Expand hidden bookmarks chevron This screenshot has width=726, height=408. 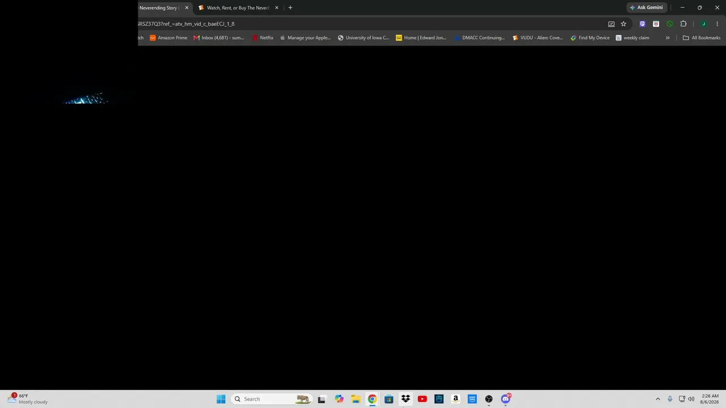coord(668,38)
